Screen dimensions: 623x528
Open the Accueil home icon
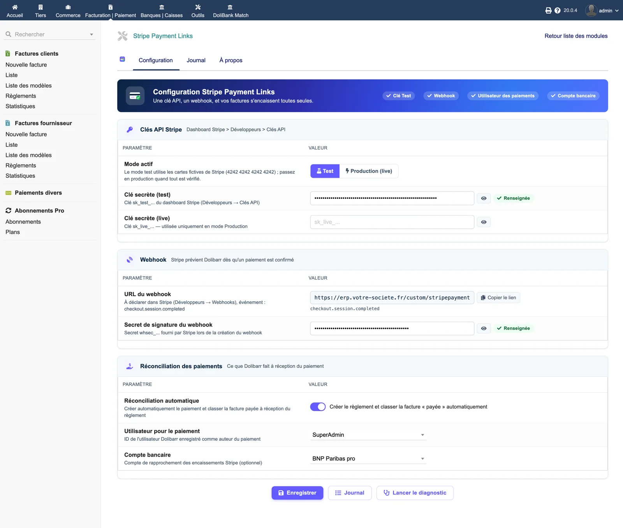pyautogui.click(x=15, y=7)
